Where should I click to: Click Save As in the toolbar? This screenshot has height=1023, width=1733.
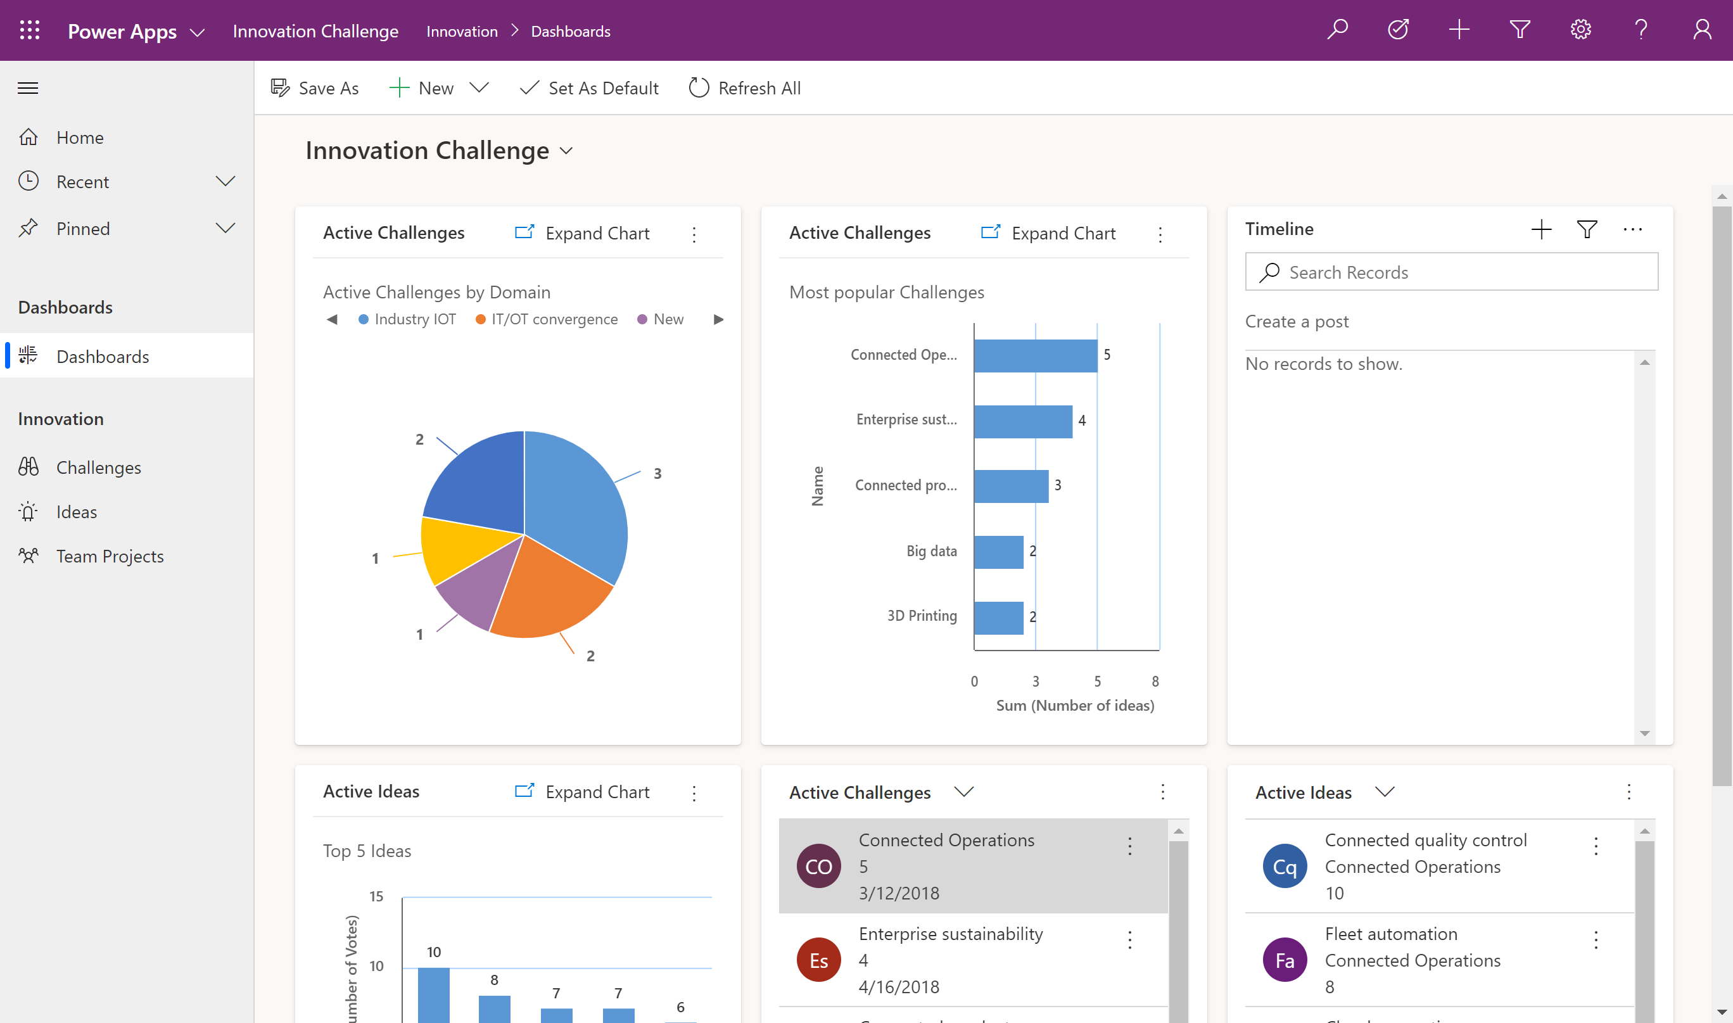(315, 87)
